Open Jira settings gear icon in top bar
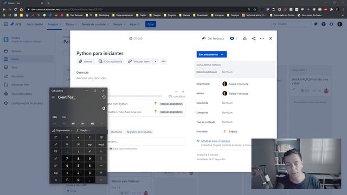347x195 pixels. coord(331,24)
